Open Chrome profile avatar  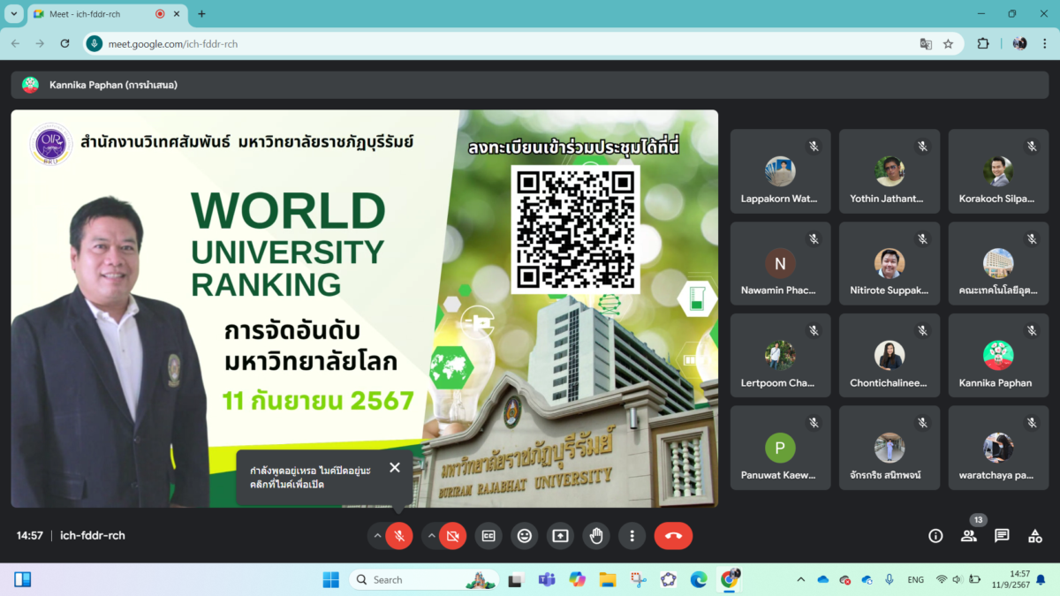pos(1019,43)
